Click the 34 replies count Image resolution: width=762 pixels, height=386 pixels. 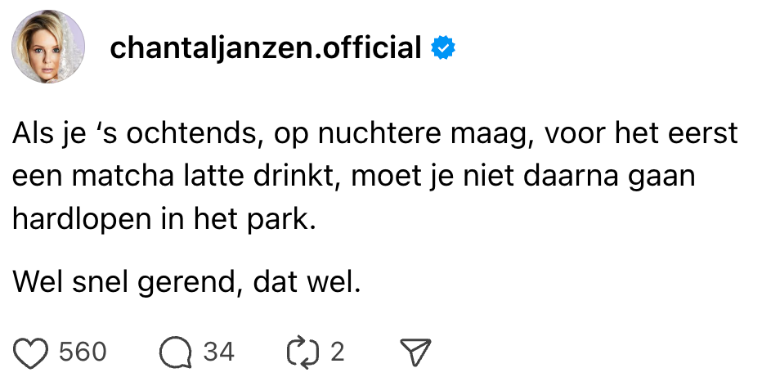click(218, 352)
